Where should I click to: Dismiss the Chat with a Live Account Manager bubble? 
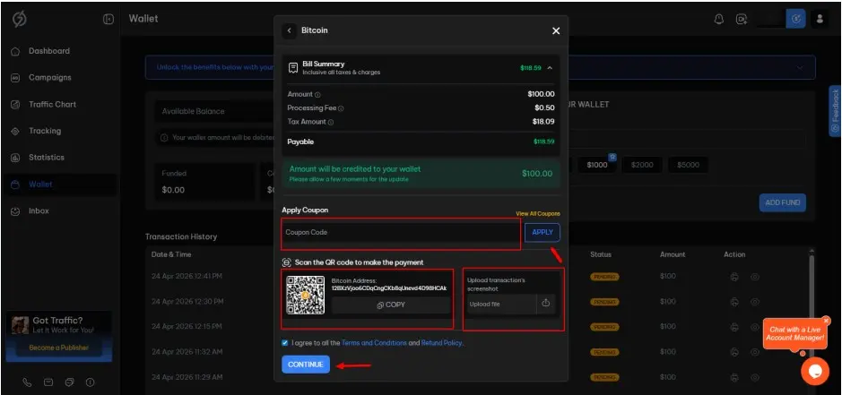(826, 321)
